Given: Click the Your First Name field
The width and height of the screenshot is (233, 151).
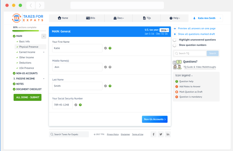Looking at the screenshot, I should point(77,48).
